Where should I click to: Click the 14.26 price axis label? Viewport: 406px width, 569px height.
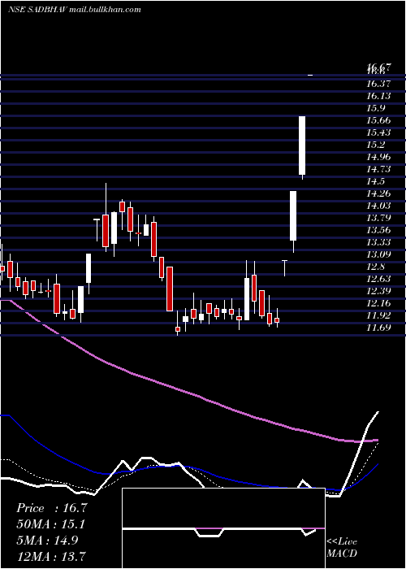click(x=379, y=193)
